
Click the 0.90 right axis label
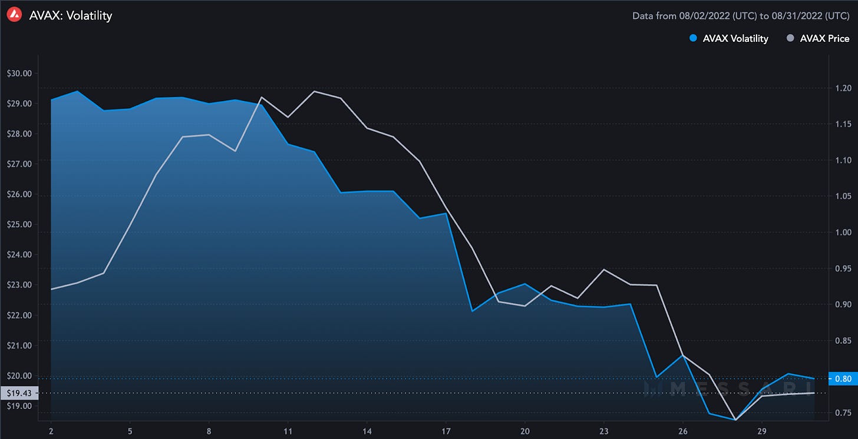pos(843,304)
